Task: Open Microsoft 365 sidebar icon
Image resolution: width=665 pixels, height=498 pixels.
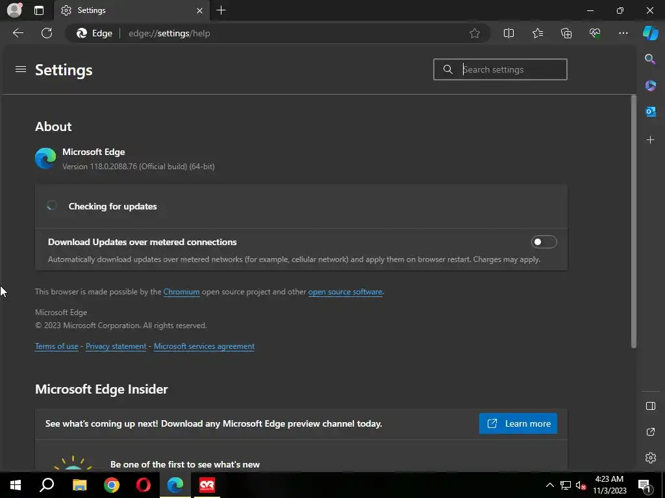Action: coord(650,86)
